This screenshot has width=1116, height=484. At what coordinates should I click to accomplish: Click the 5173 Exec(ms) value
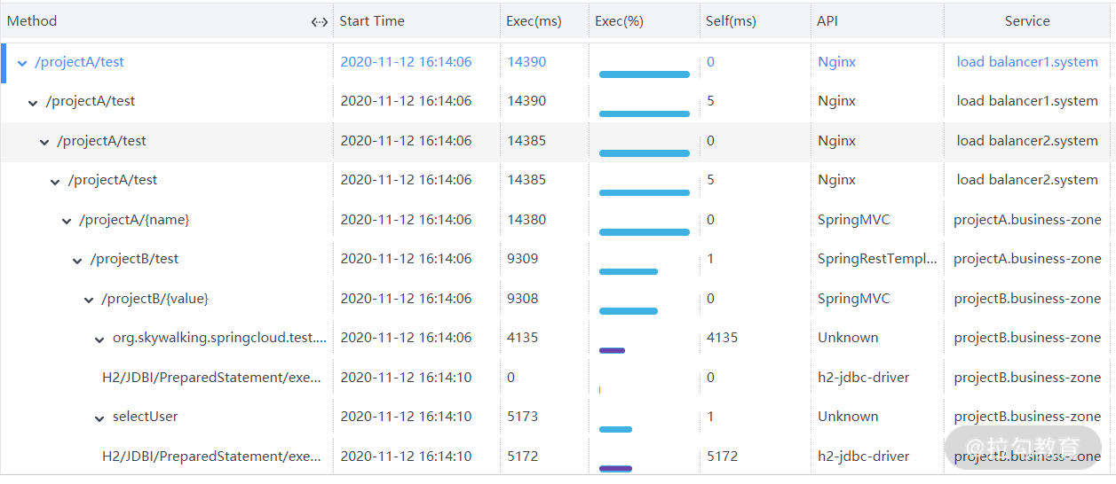coord(523,417)
